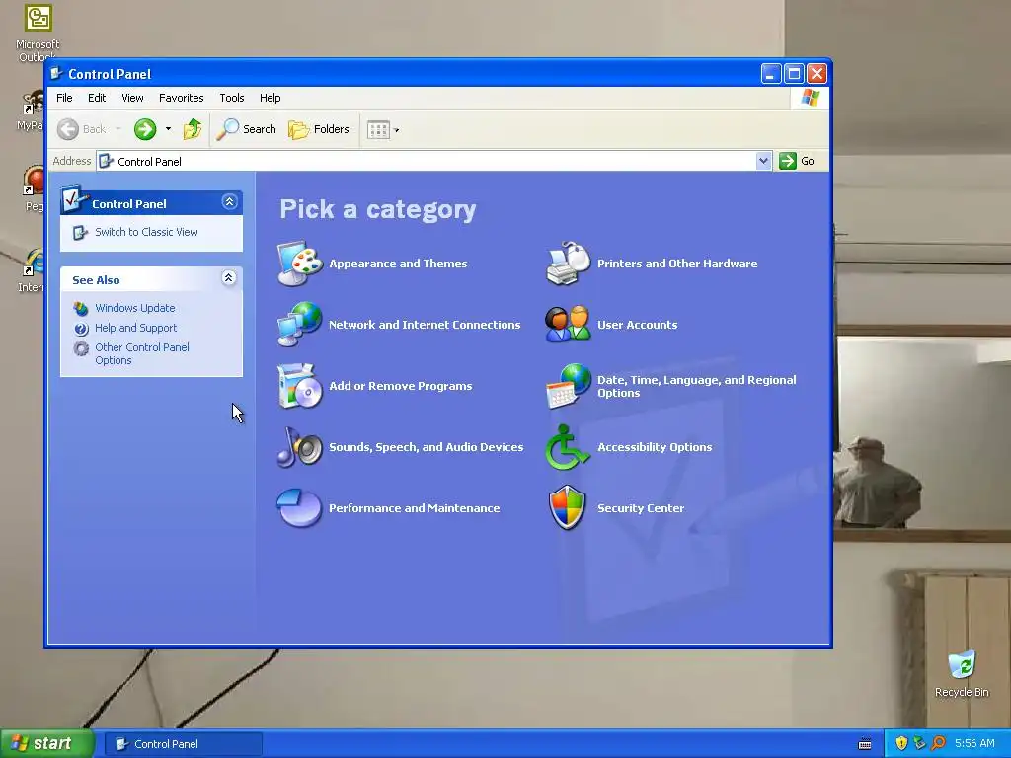Click the Sounds, Speech, and Audio Devices speaker icon
The image size is (1011, 758).
(300, 447)
